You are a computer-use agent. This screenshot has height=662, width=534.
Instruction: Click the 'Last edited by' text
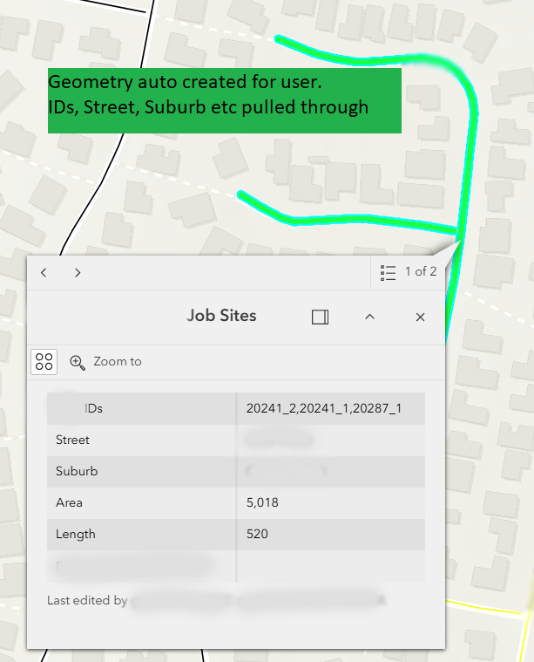coord(87,600)
